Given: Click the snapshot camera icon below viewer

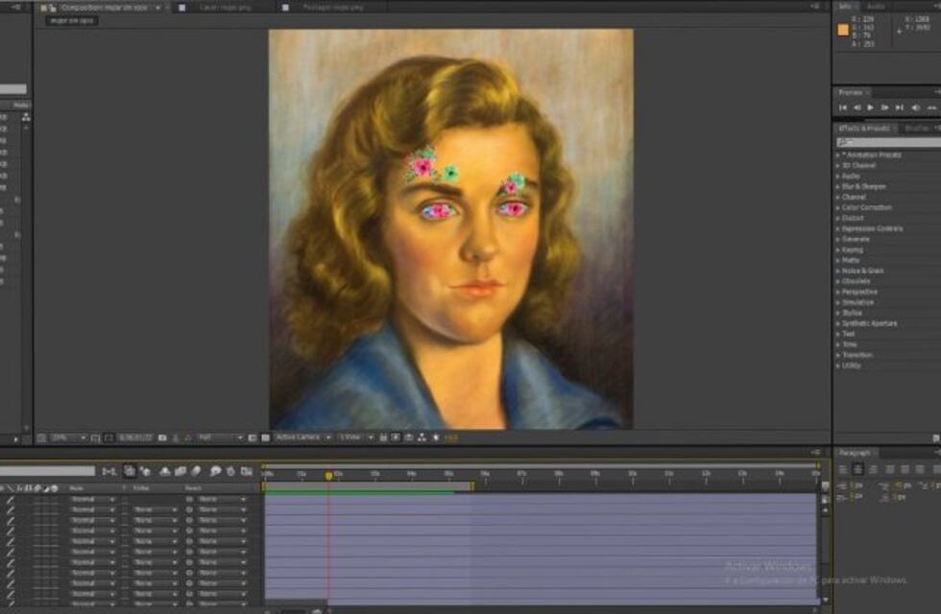Looking at the screenshot, I should pyautogui.click(x=161, y=437).
